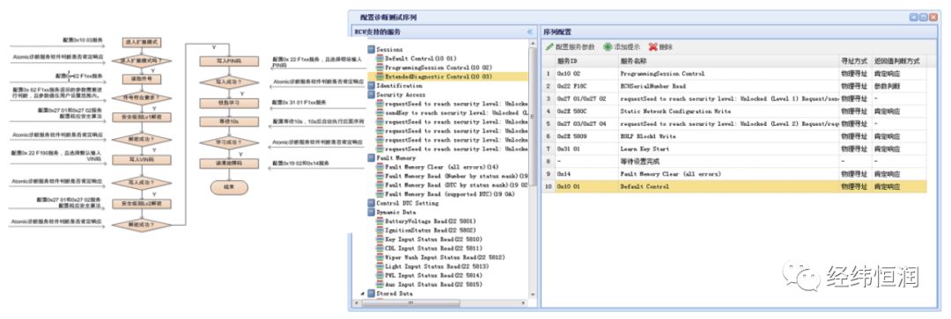Select Default Control (10 01) in service tree
Screen dimensions: 951x319
(x=421, y=59)
